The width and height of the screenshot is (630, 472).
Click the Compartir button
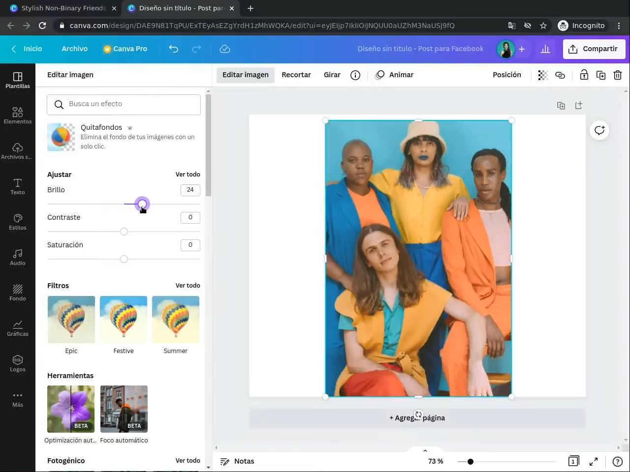pyautogui.click(x=594, y=49)
